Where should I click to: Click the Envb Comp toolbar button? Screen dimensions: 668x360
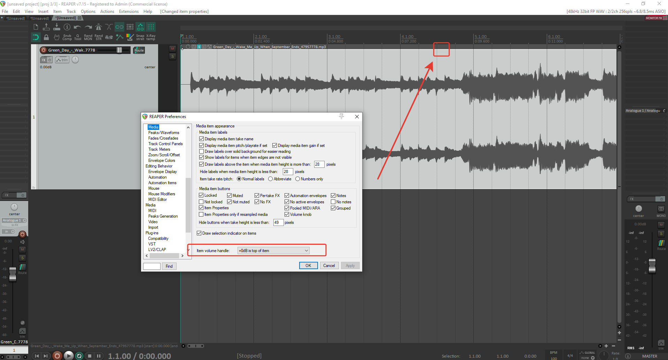point(67,37)
